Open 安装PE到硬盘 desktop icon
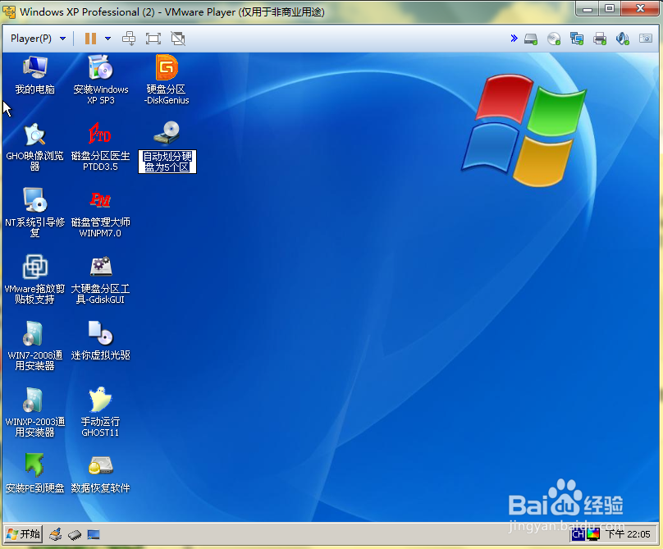Viewport: 663px width, 549px height. coord(34,474)
